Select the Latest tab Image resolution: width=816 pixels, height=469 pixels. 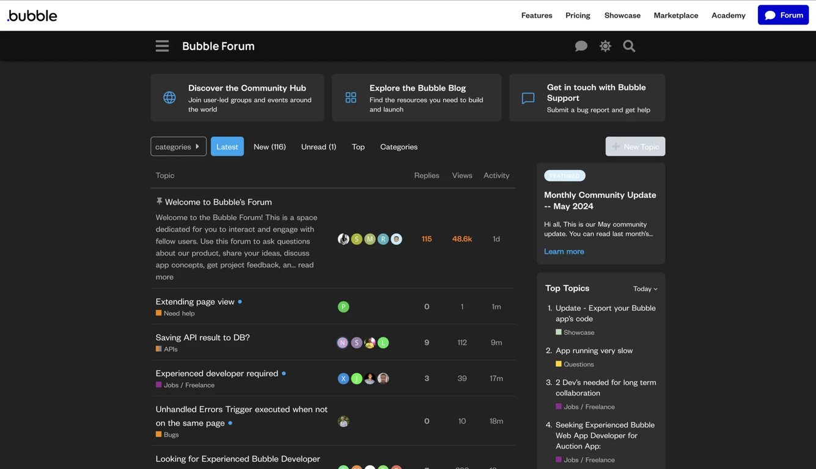(227, 147)
